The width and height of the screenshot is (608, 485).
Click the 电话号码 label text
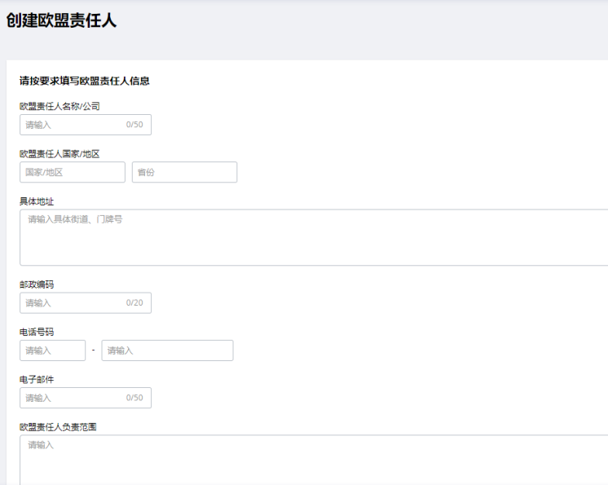(37, 332)
